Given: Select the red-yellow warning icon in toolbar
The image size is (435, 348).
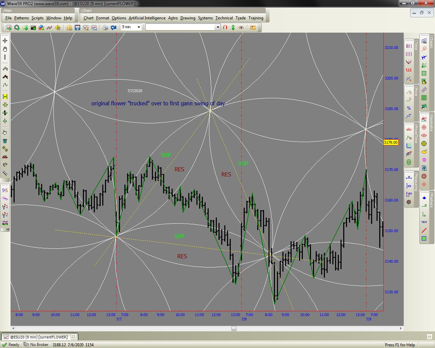Looking at the screenshot, I should (58, 28).
